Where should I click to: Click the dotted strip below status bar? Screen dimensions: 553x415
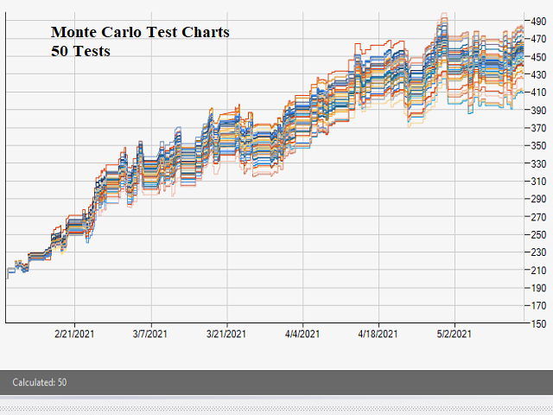276,406
